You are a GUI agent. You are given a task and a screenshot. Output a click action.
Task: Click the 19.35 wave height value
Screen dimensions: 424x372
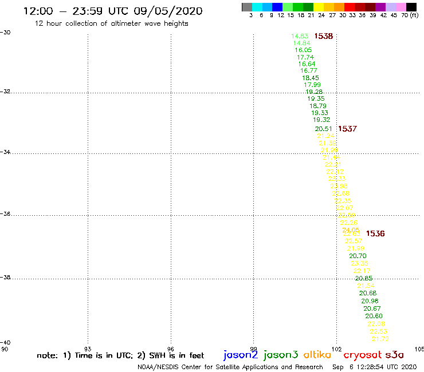point(316,98)
